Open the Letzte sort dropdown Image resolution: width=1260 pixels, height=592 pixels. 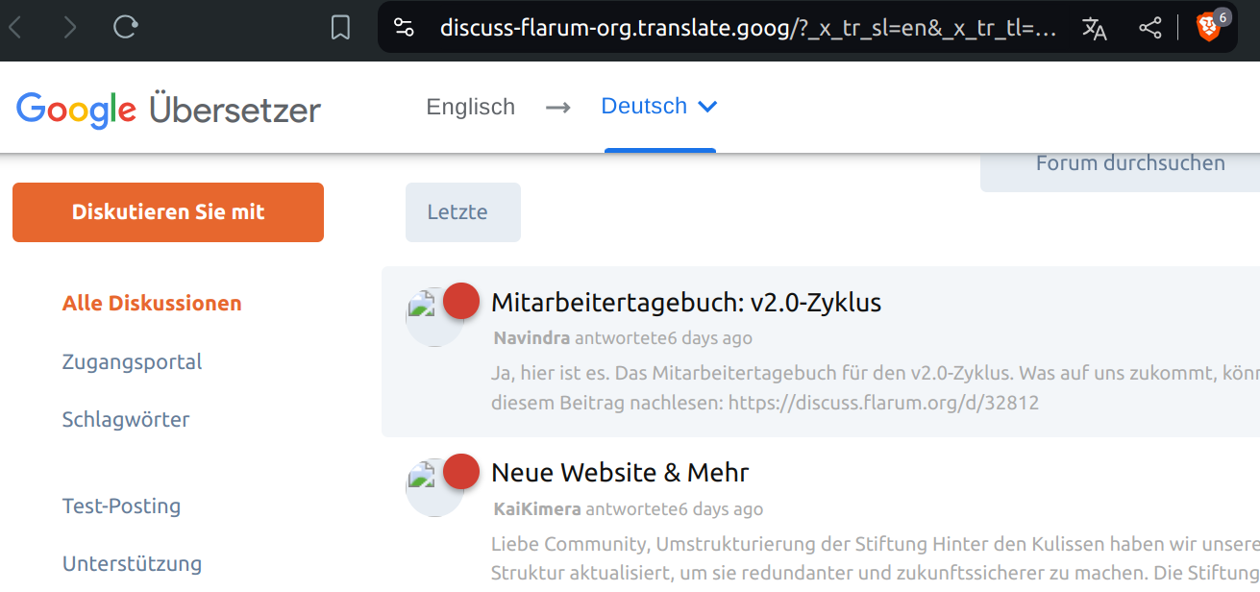pyautogui.click(x=462, y=212)
